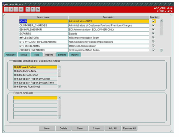Click down arrow of authorised reports list
The image size is (179, 137).
59,86
